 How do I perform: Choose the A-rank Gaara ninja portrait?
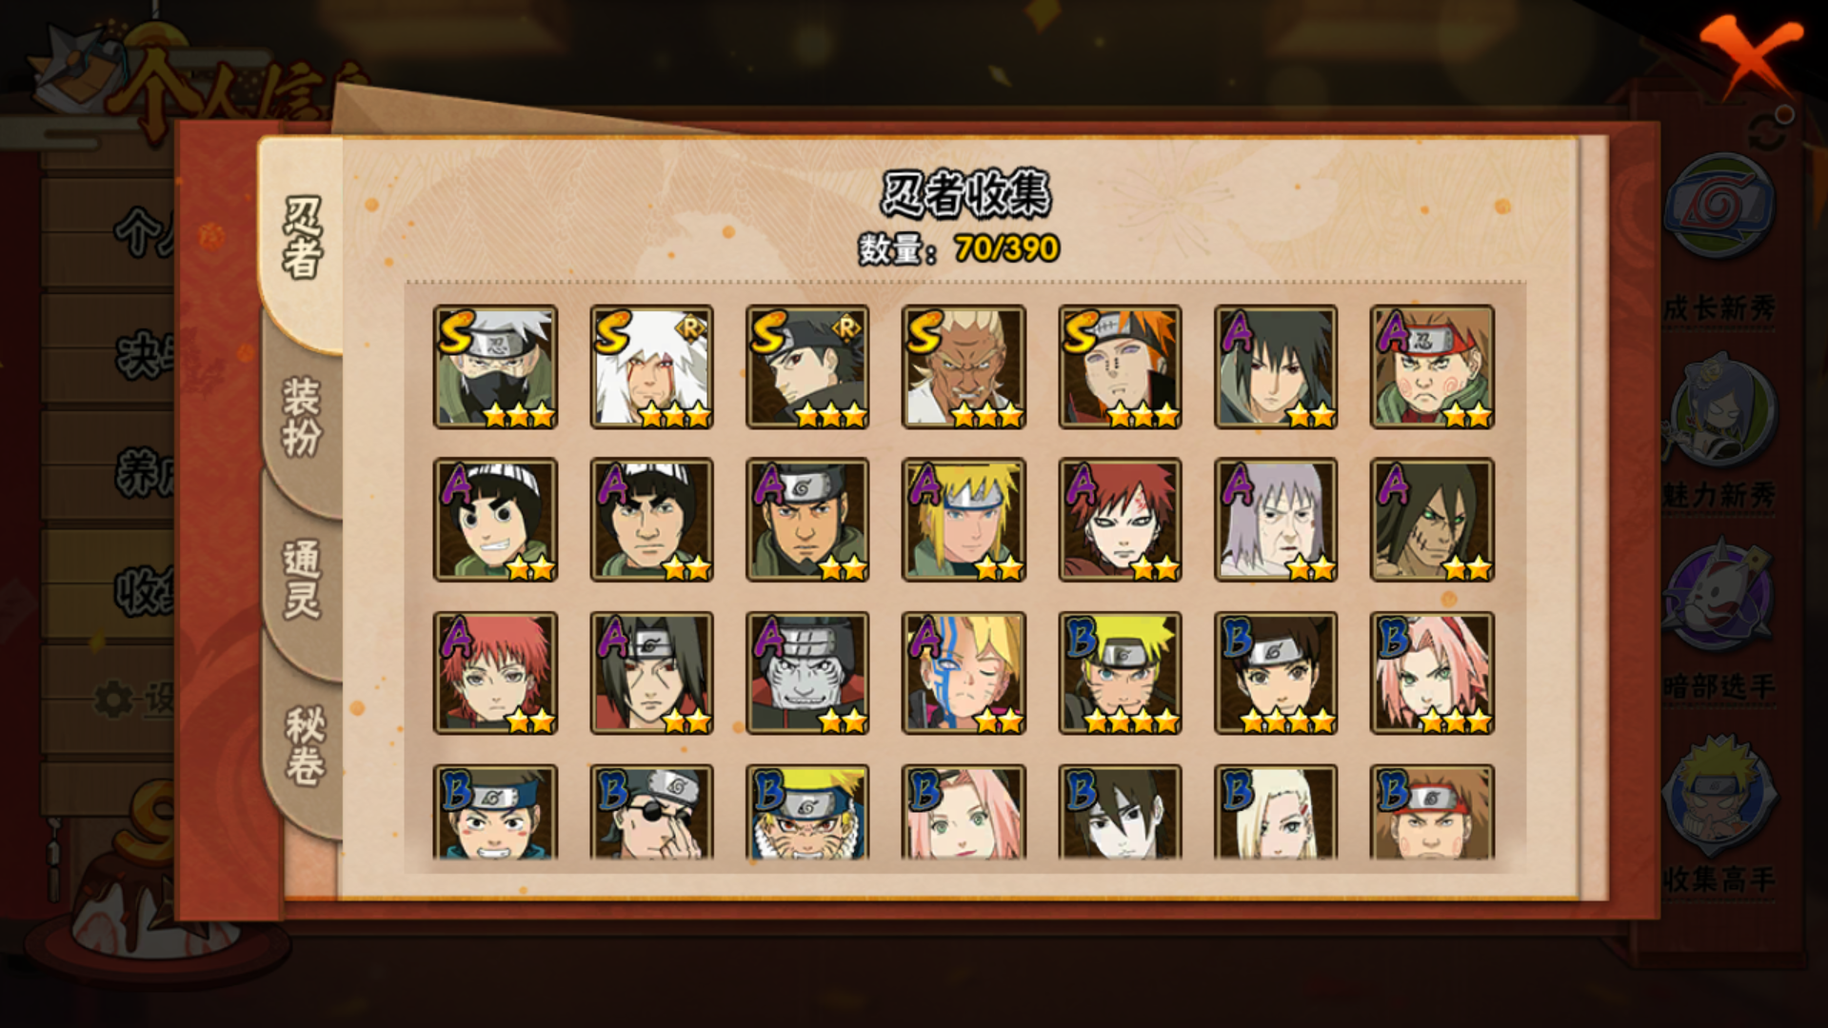1120,520
